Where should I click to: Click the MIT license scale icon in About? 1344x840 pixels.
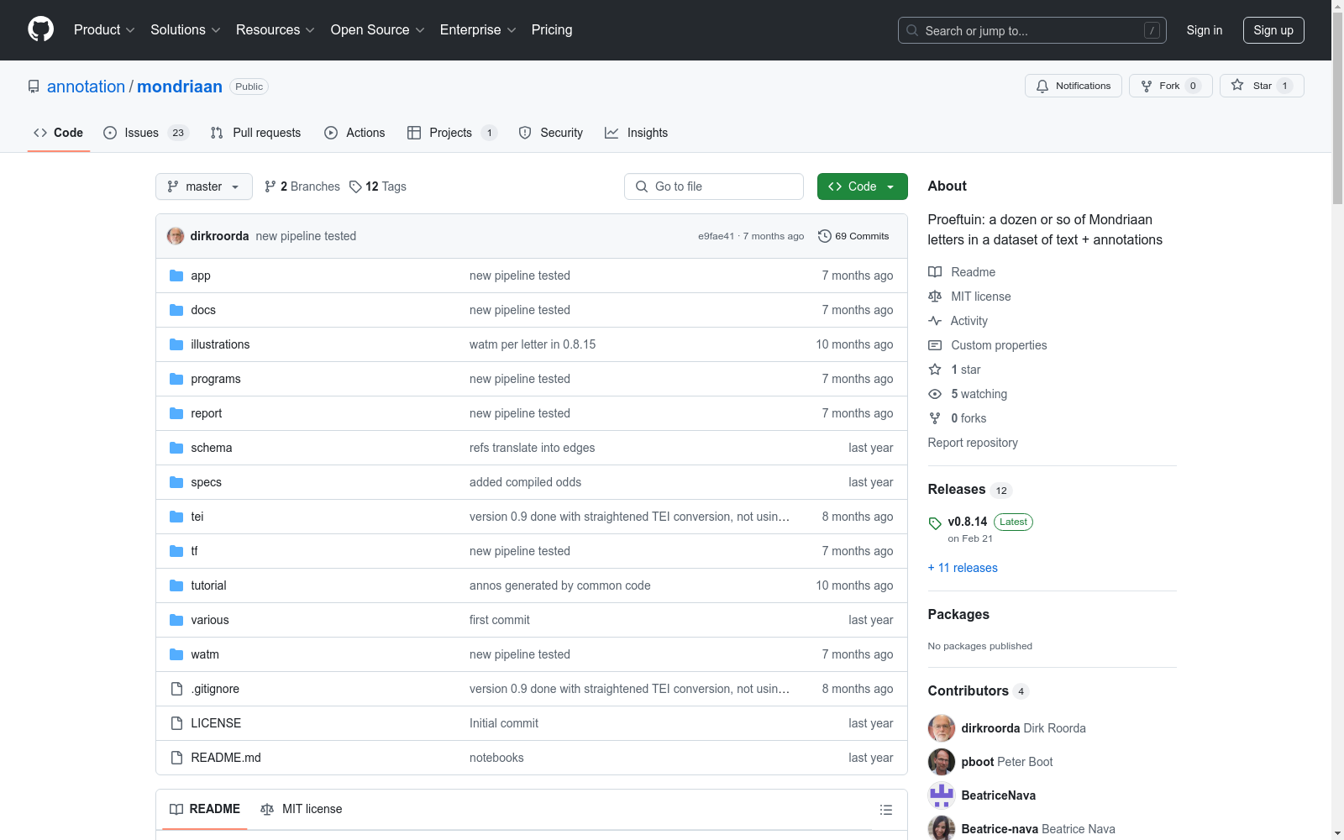[935, 297]
